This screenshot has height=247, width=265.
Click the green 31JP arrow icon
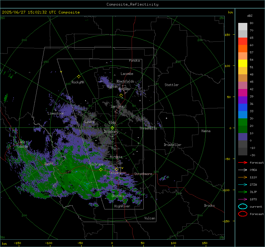[243, 192]
